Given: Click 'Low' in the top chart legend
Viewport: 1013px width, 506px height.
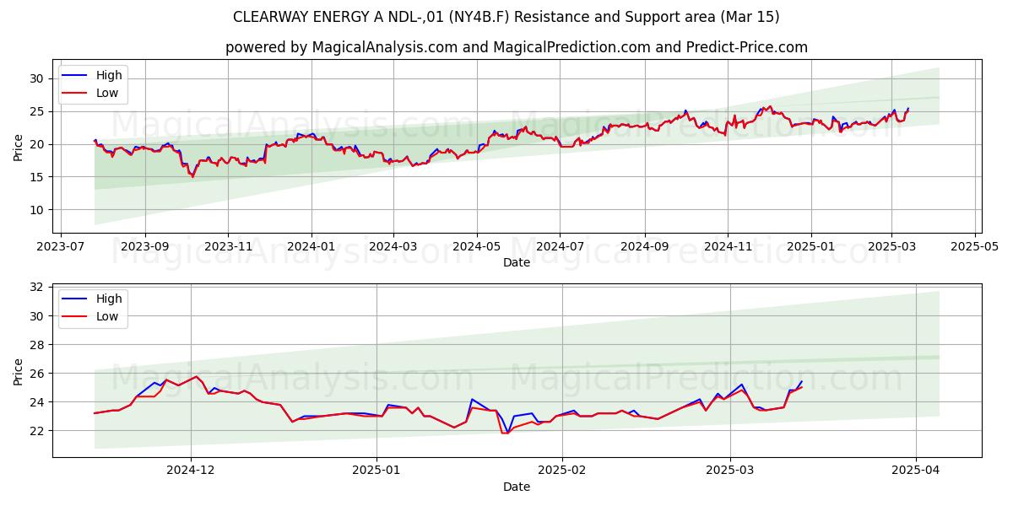Looking at the screenshot, I should (107, 93).
